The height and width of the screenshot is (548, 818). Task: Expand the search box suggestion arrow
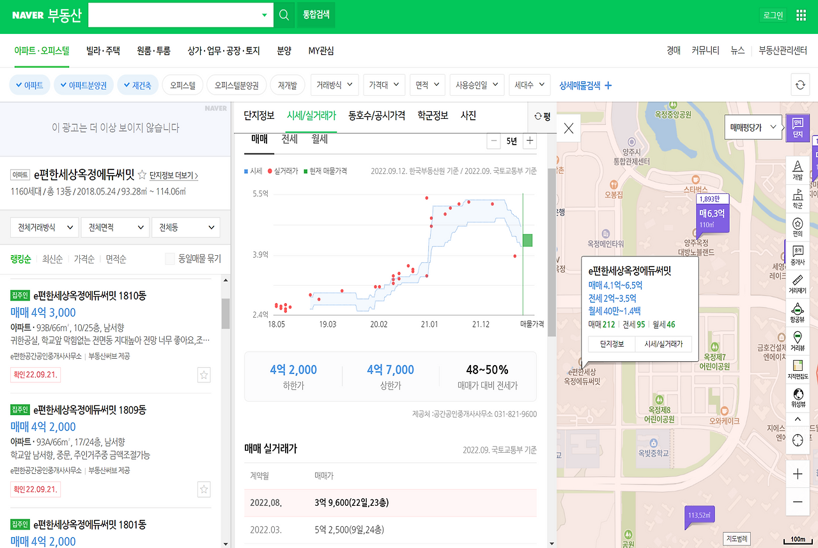[x=265, y=15]
